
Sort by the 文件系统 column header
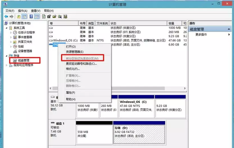point(102,23)
